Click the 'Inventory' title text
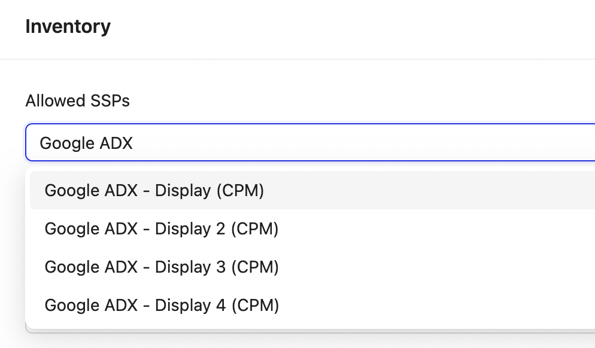595x348 pixels. (x=68, y=27)
